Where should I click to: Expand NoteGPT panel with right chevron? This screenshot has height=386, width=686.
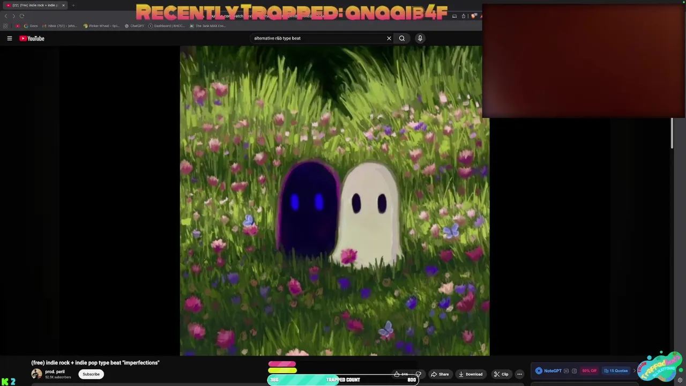pyautogui.click(x=634, y=371)
